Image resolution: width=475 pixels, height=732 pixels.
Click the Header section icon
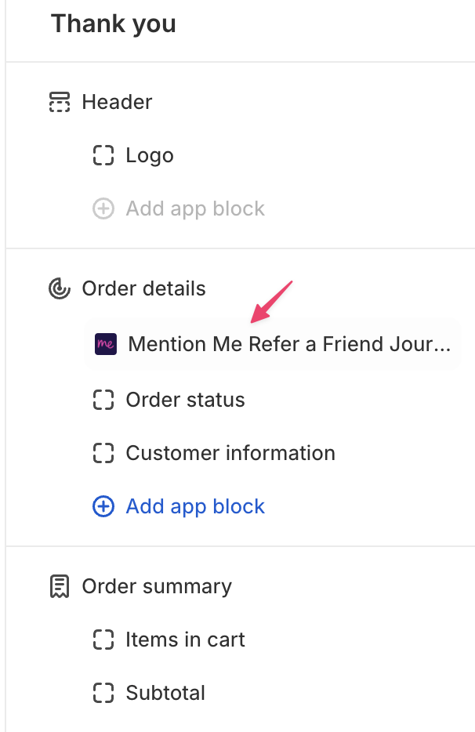pos(60,102)
